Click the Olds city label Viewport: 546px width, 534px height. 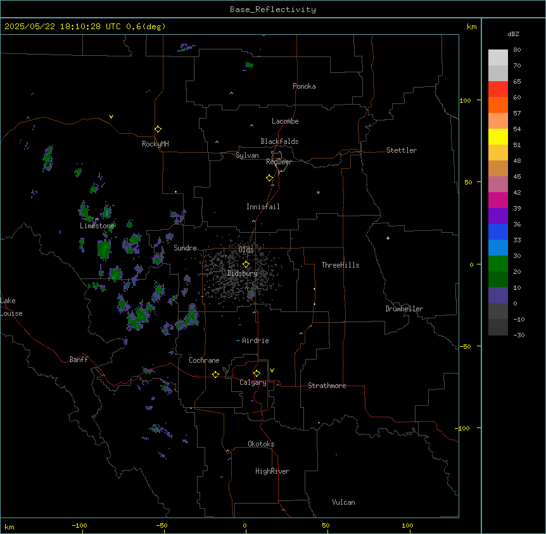[246, 250]
